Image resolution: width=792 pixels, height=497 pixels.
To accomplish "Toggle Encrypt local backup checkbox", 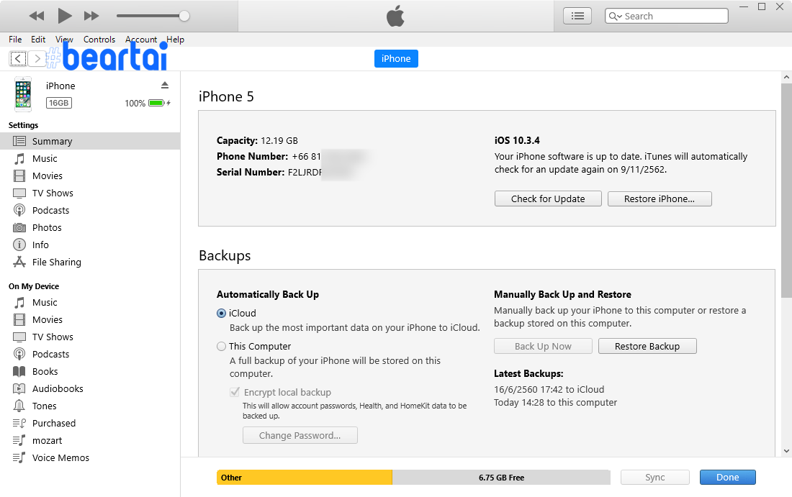I will (235, 392).
